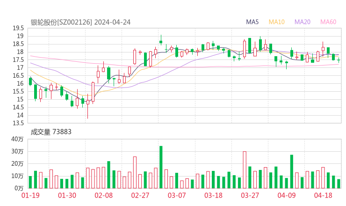
Task: Select the 01-30 date label
Action: click(x=67, y=195)
